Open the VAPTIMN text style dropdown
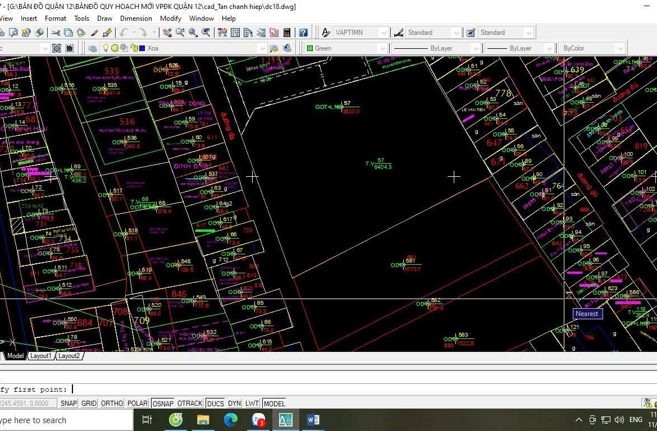657x431 pixels. pyautogui.click(x=384, y=33)
